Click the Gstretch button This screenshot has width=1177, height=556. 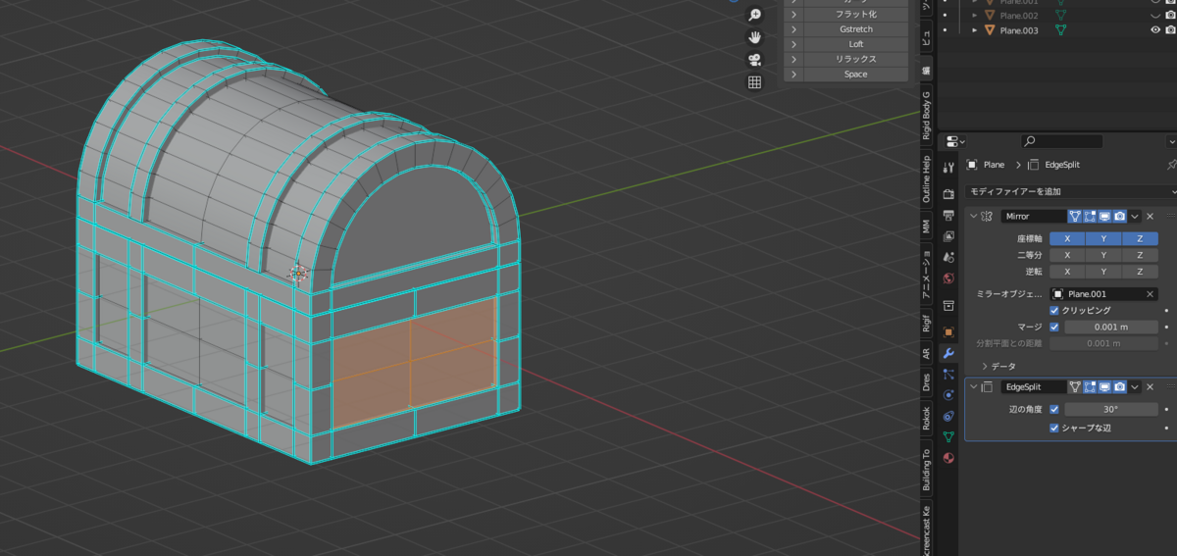(x=855, y=29)
